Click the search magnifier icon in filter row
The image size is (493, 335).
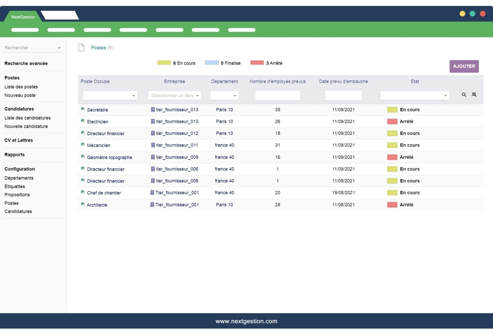click(x=464, y=95)
